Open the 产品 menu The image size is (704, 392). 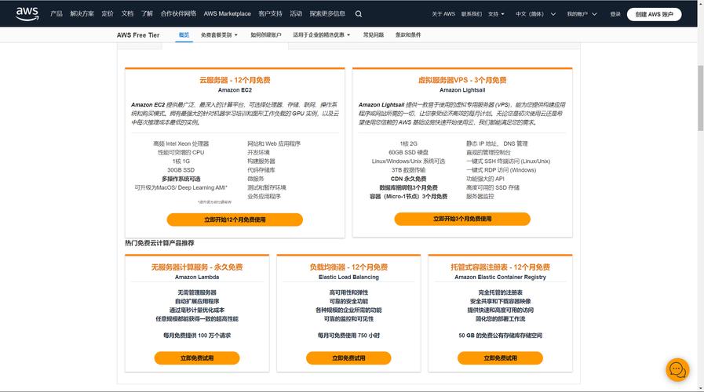pyautogui.click(x=57, y=14)
